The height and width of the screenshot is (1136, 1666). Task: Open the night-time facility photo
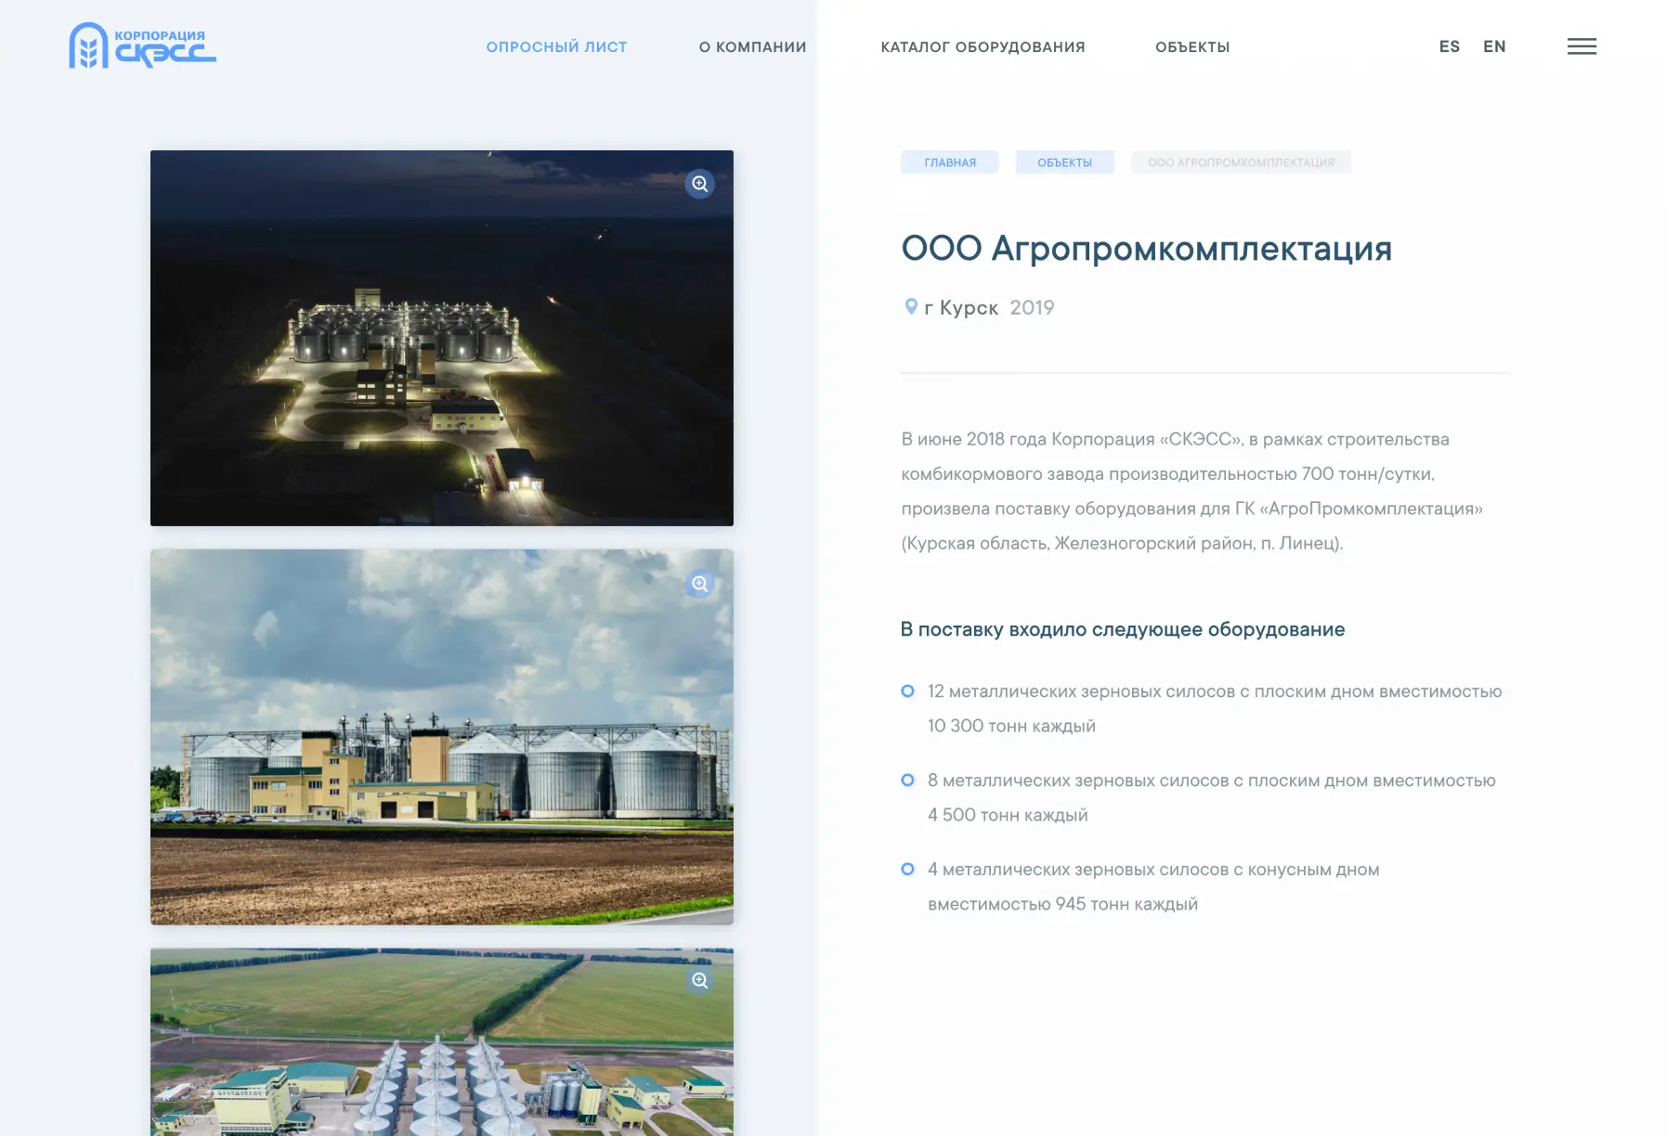point(441,353)
